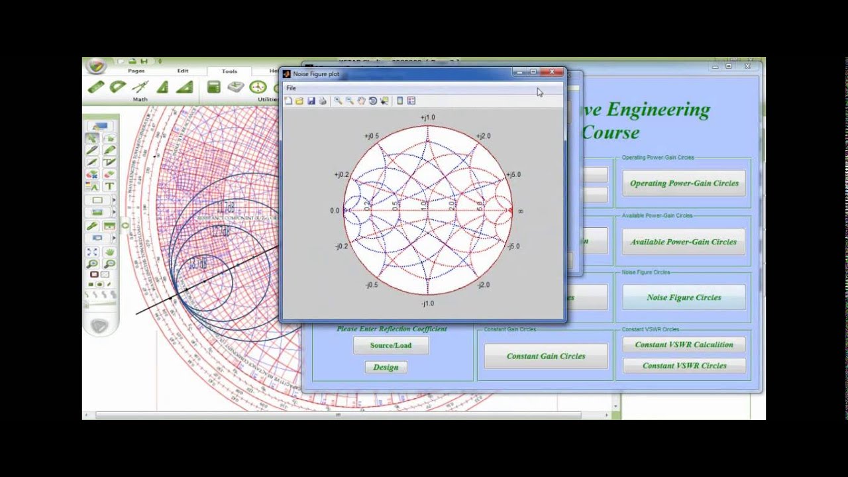This screenshot has width=848, height=477.
Task: Choose the T text tool in left palette
Action: click(x=109, y=187)
